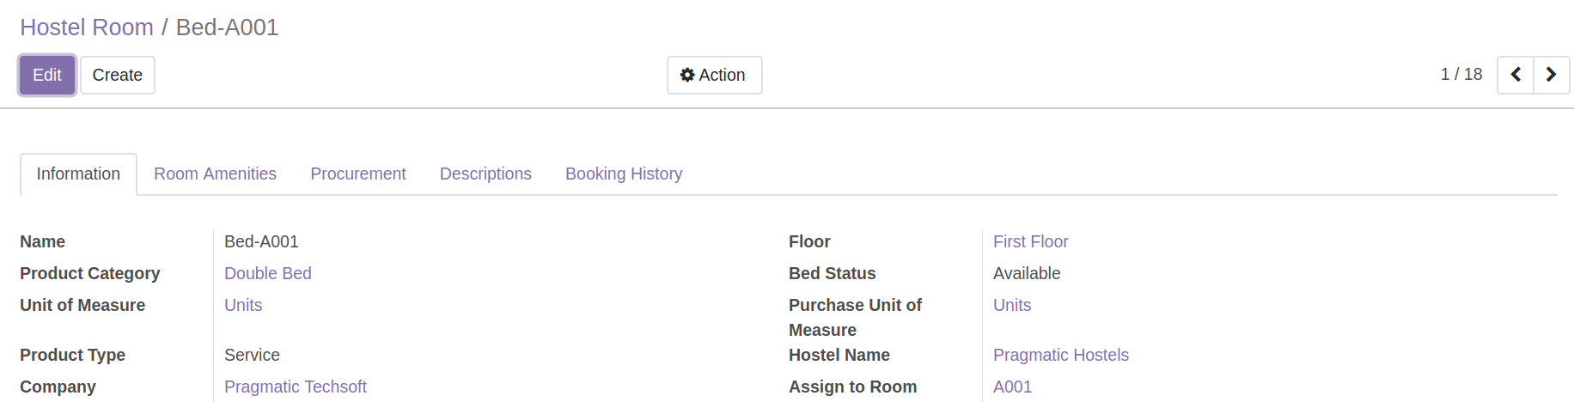Open the Descriptions tab
1574x402 pixels.
(485, 174)
